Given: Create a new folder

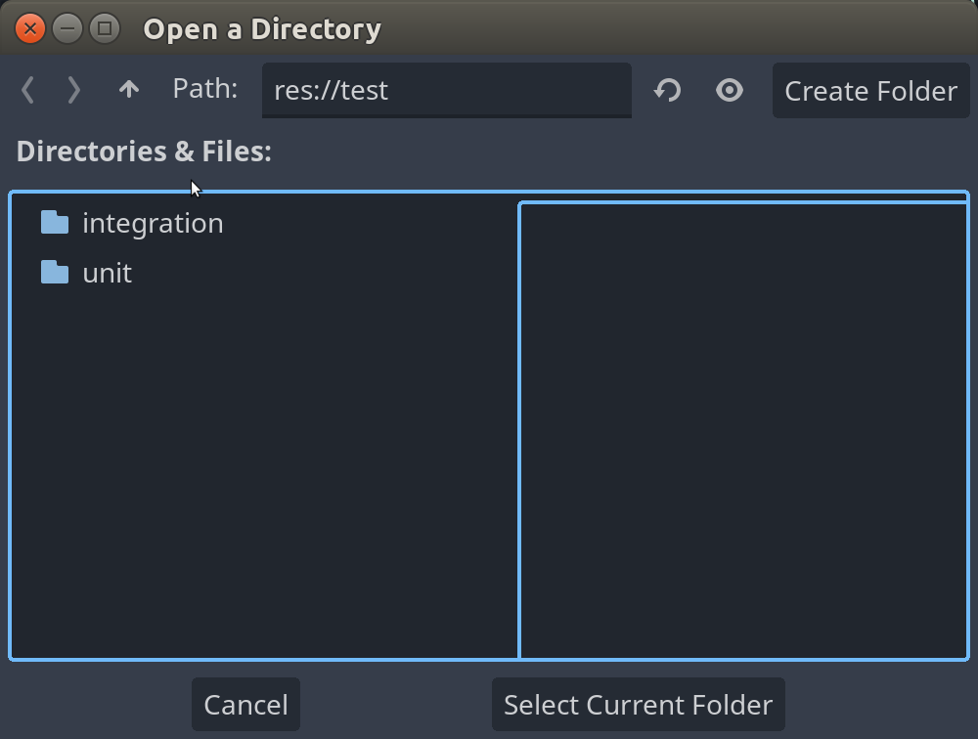Looking at the screenshot, I should 869,90.
